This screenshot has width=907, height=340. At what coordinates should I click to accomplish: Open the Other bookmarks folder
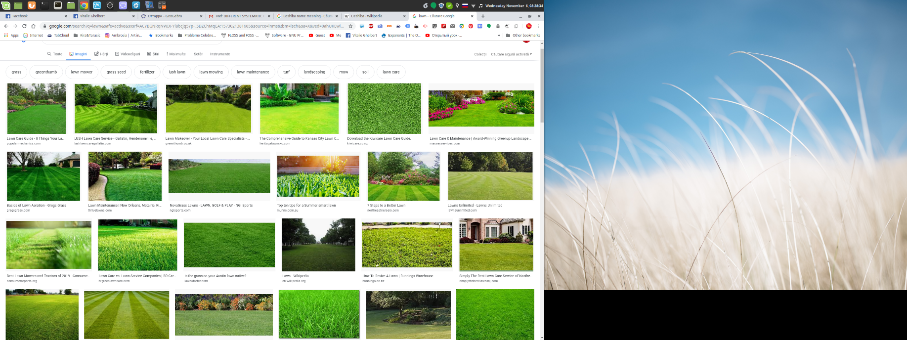click(x=523, y=35)
